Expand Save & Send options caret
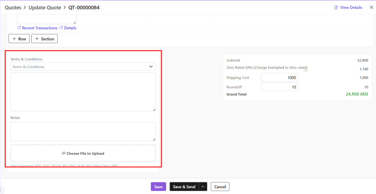 click(203, 187)
